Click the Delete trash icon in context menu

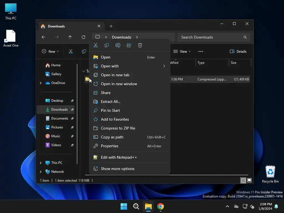(140, 45)
